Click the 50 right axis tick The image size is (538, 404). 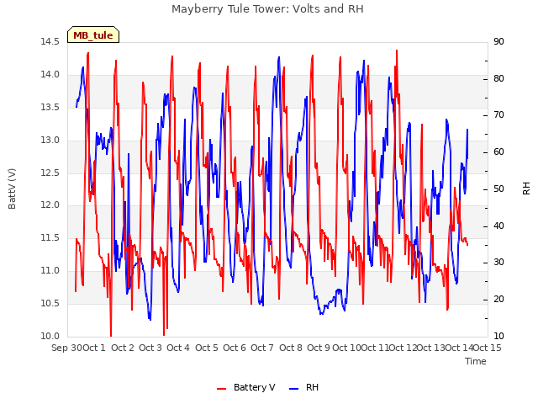(498, 189)
